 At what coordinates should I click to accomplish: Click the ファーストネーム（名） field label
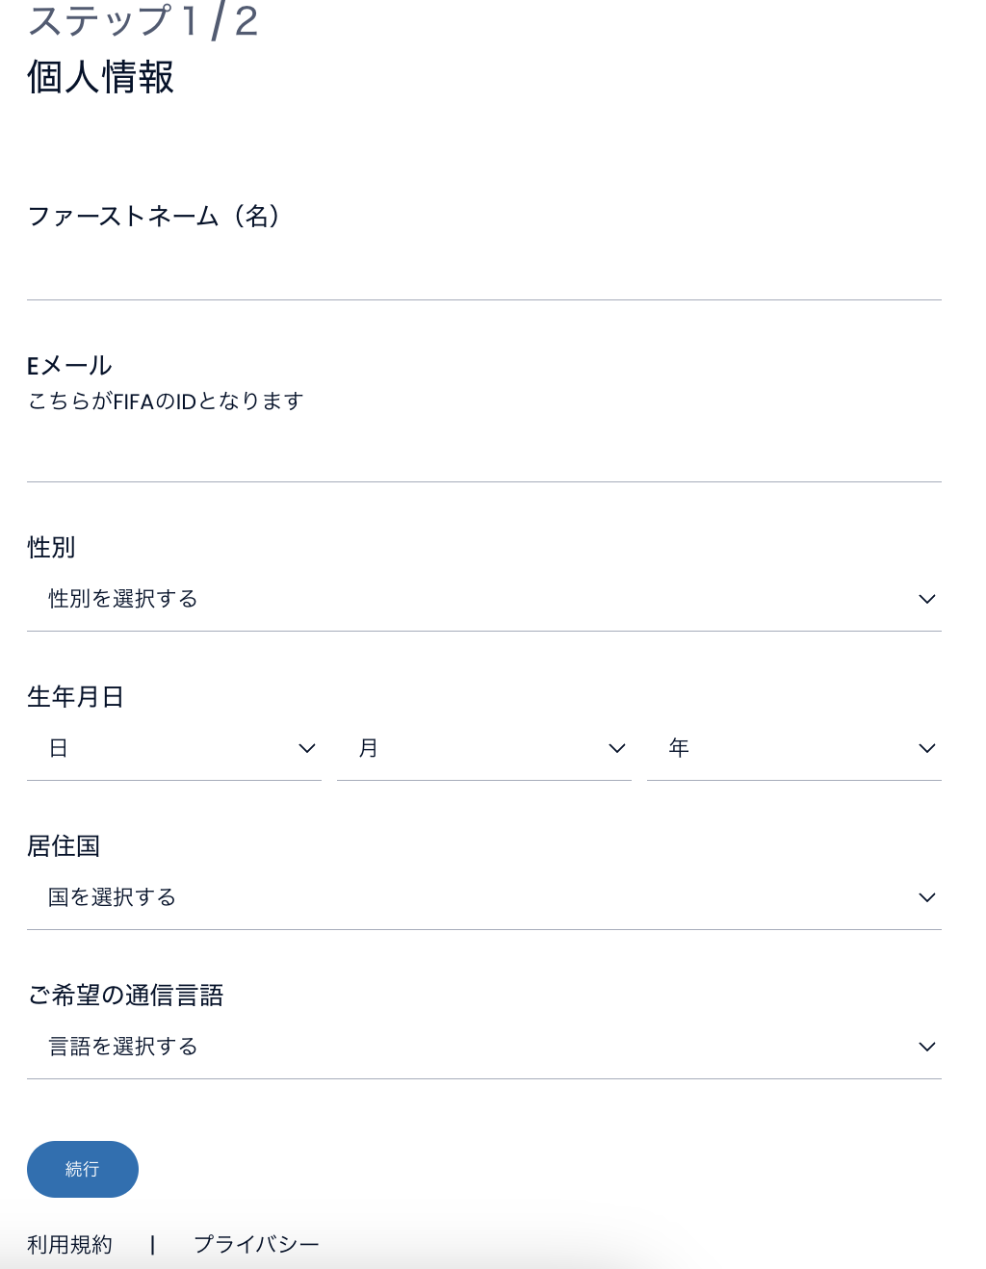[x=154, y=216]
